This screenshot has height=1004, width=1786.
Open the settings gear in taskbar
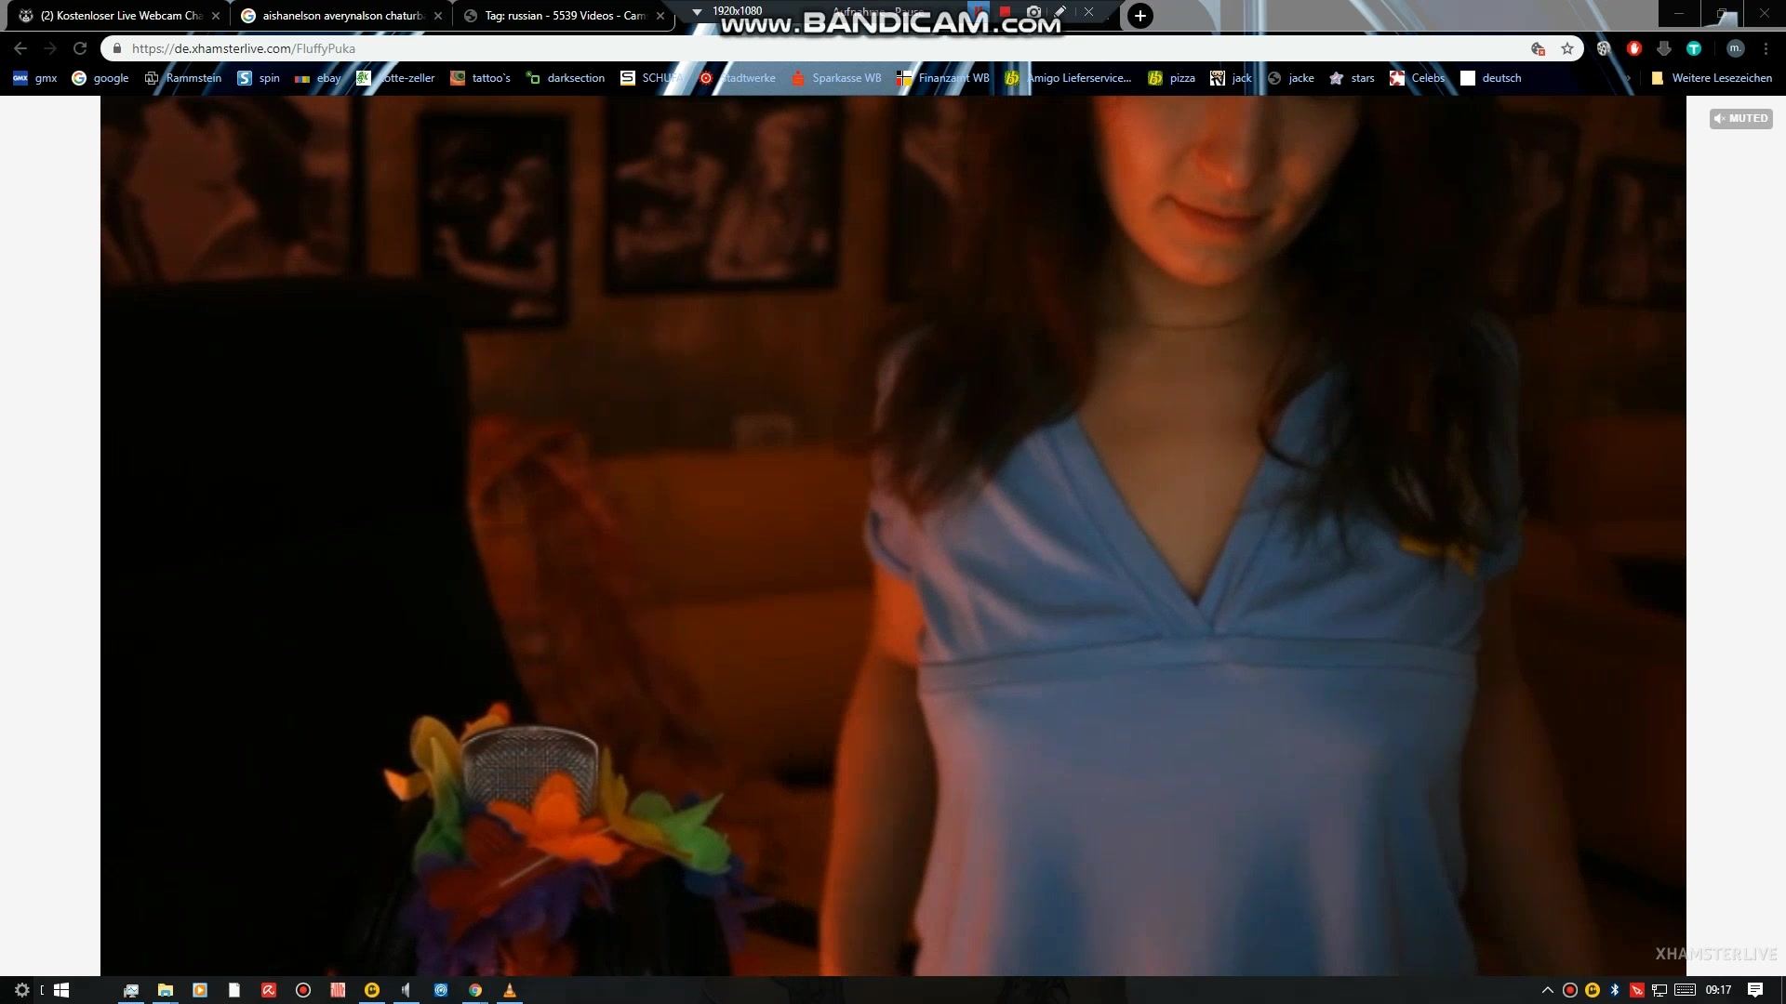pyautogui.click(x=22, y=990)
